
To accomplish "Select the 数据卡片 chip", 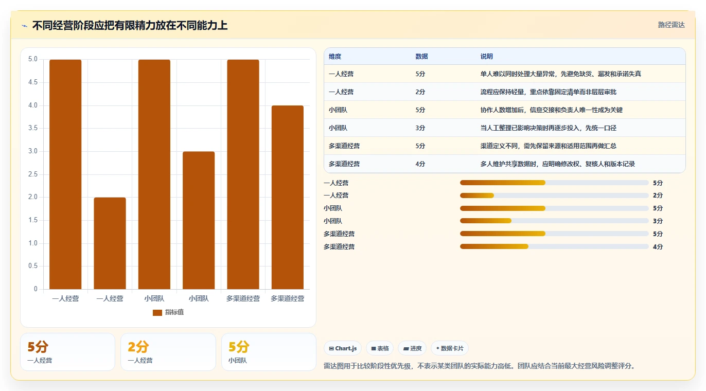I will (x=450, y=348).
